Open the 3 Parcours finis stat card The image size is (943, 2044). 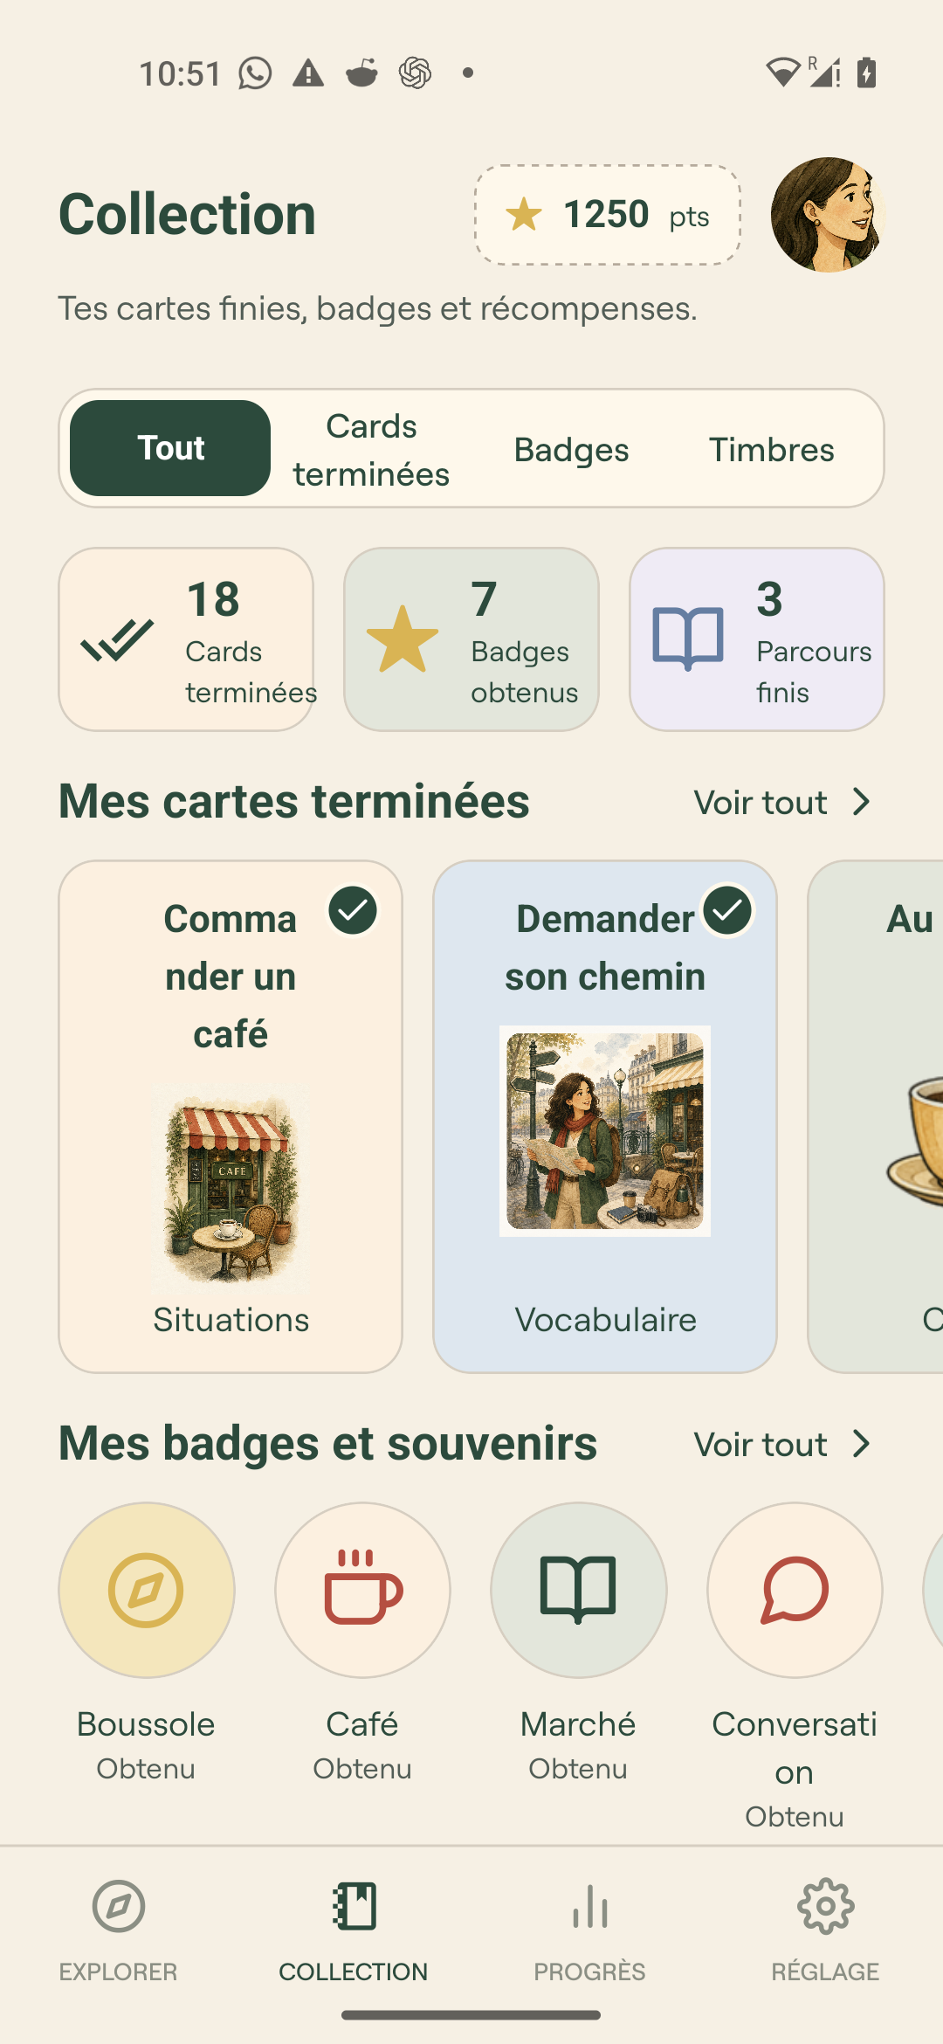[x=757, y=639]
